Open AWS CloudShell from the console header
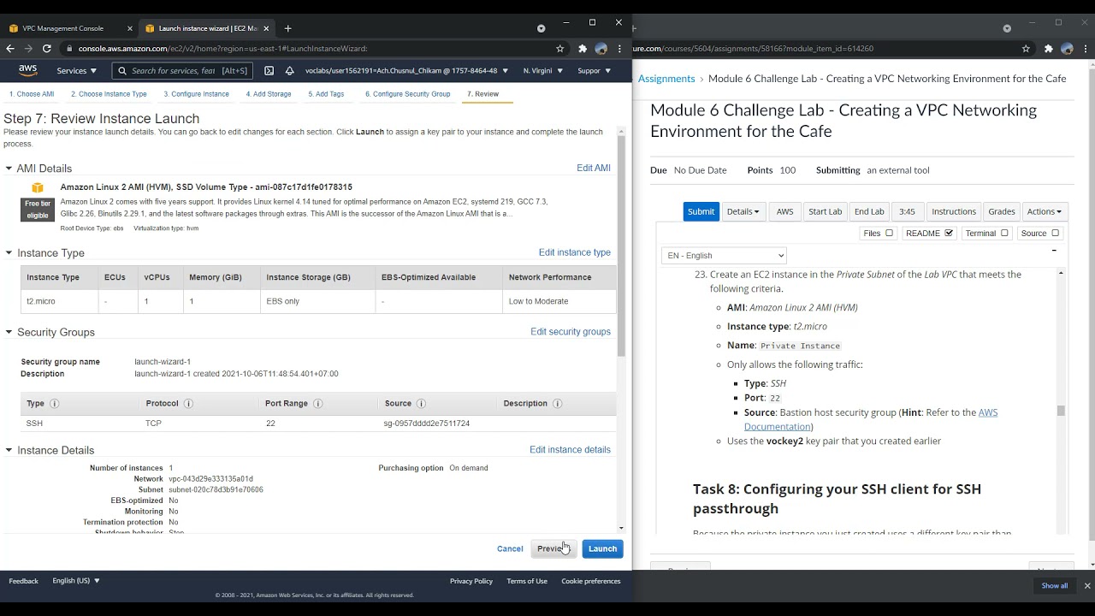The image size is (1095, 616). coord(269,71)
